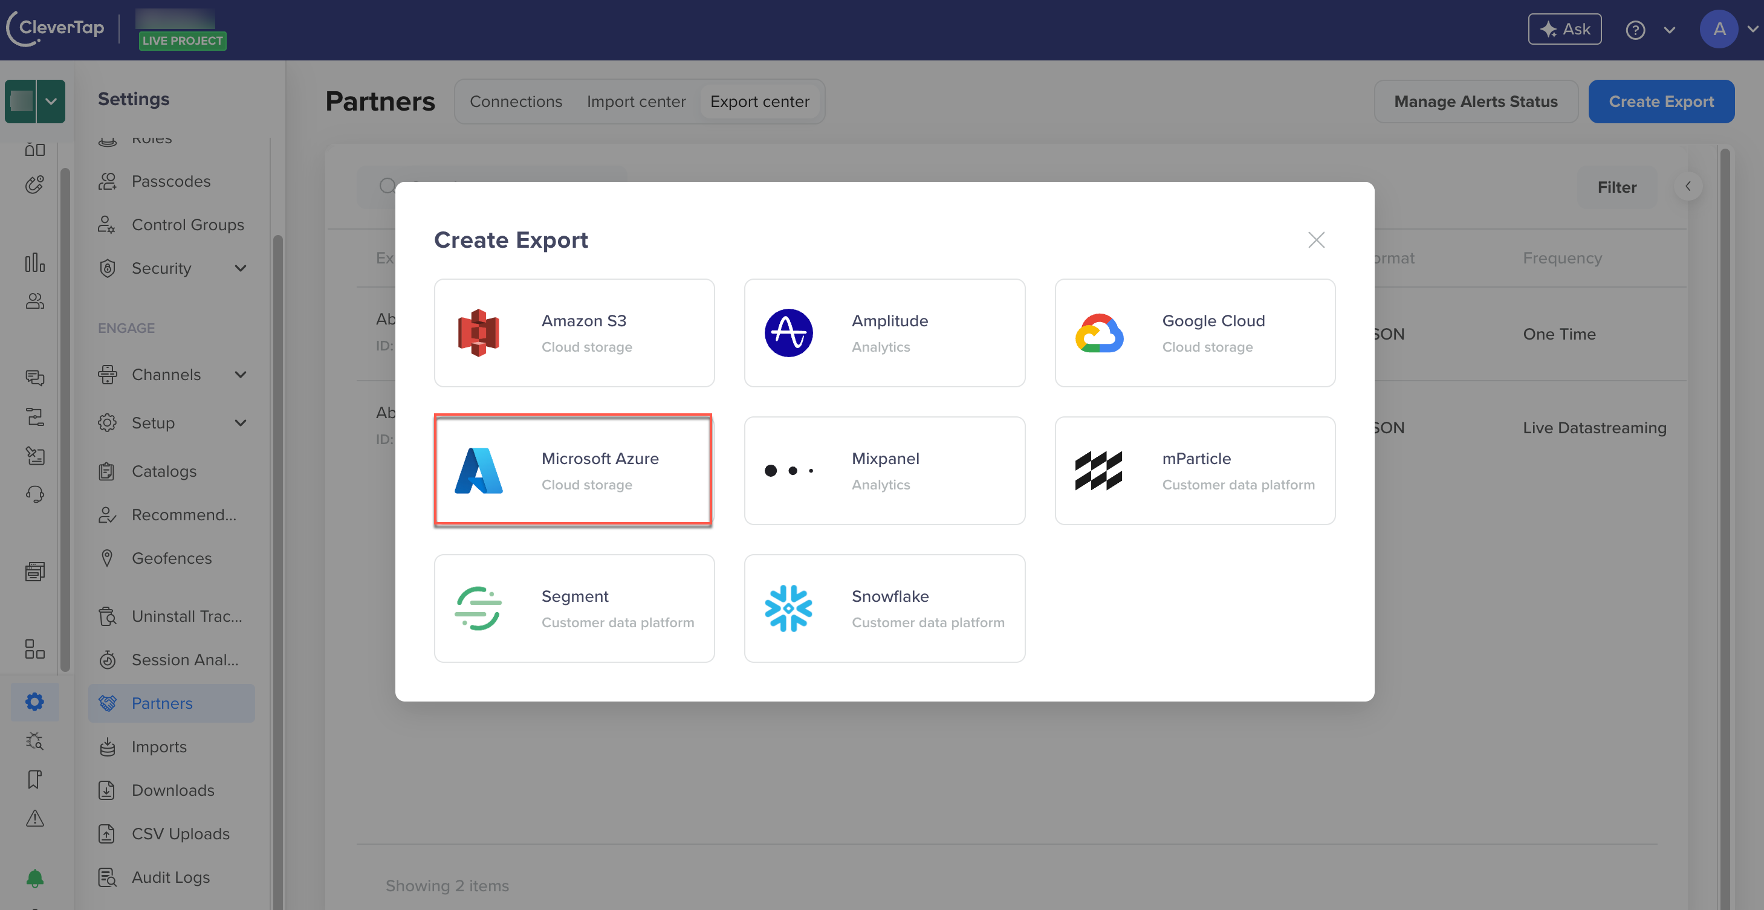Open Control Groups settings

click(171, 225)
